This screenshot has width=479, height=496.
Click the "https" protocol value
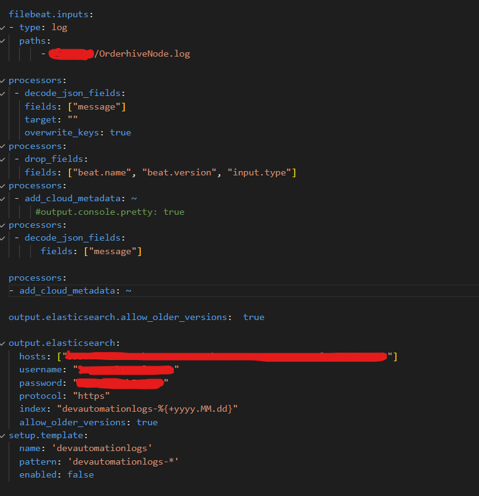[92, 396]
